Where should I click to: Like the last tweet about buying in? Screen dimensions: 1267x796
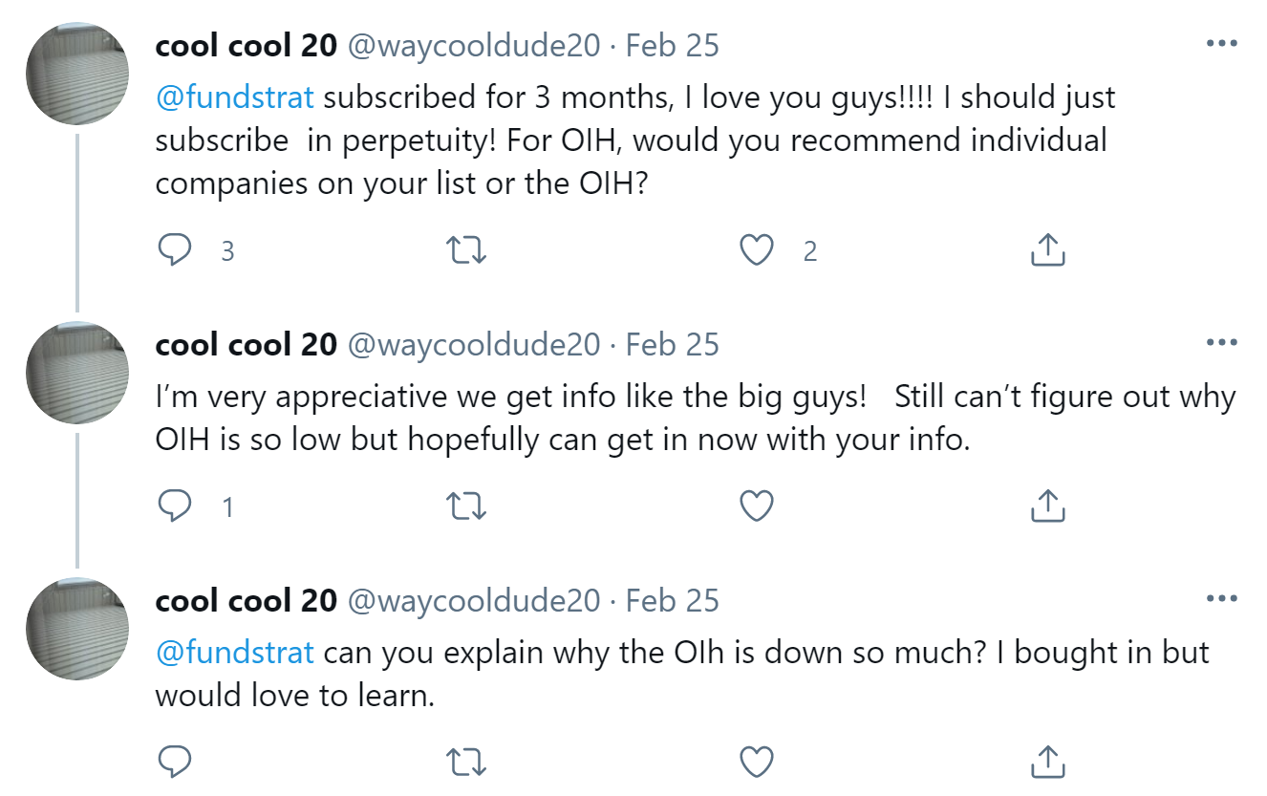(757, 762)
